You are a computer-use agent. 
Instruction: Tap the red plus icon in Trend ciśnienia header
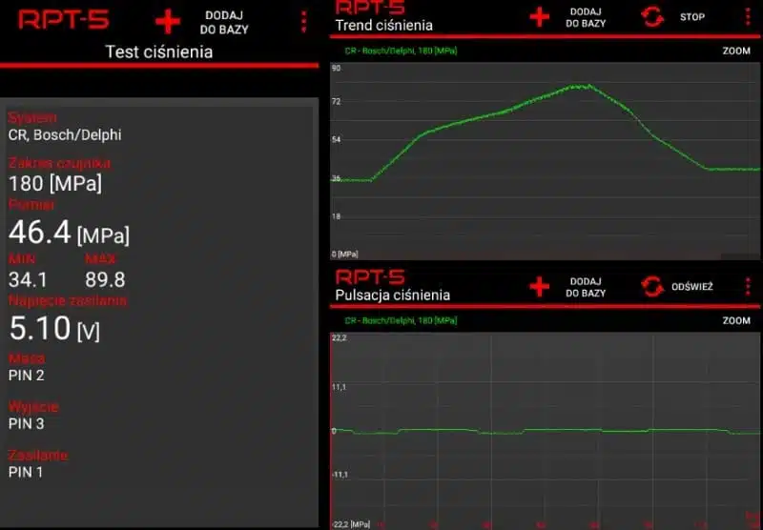[540, 16]
